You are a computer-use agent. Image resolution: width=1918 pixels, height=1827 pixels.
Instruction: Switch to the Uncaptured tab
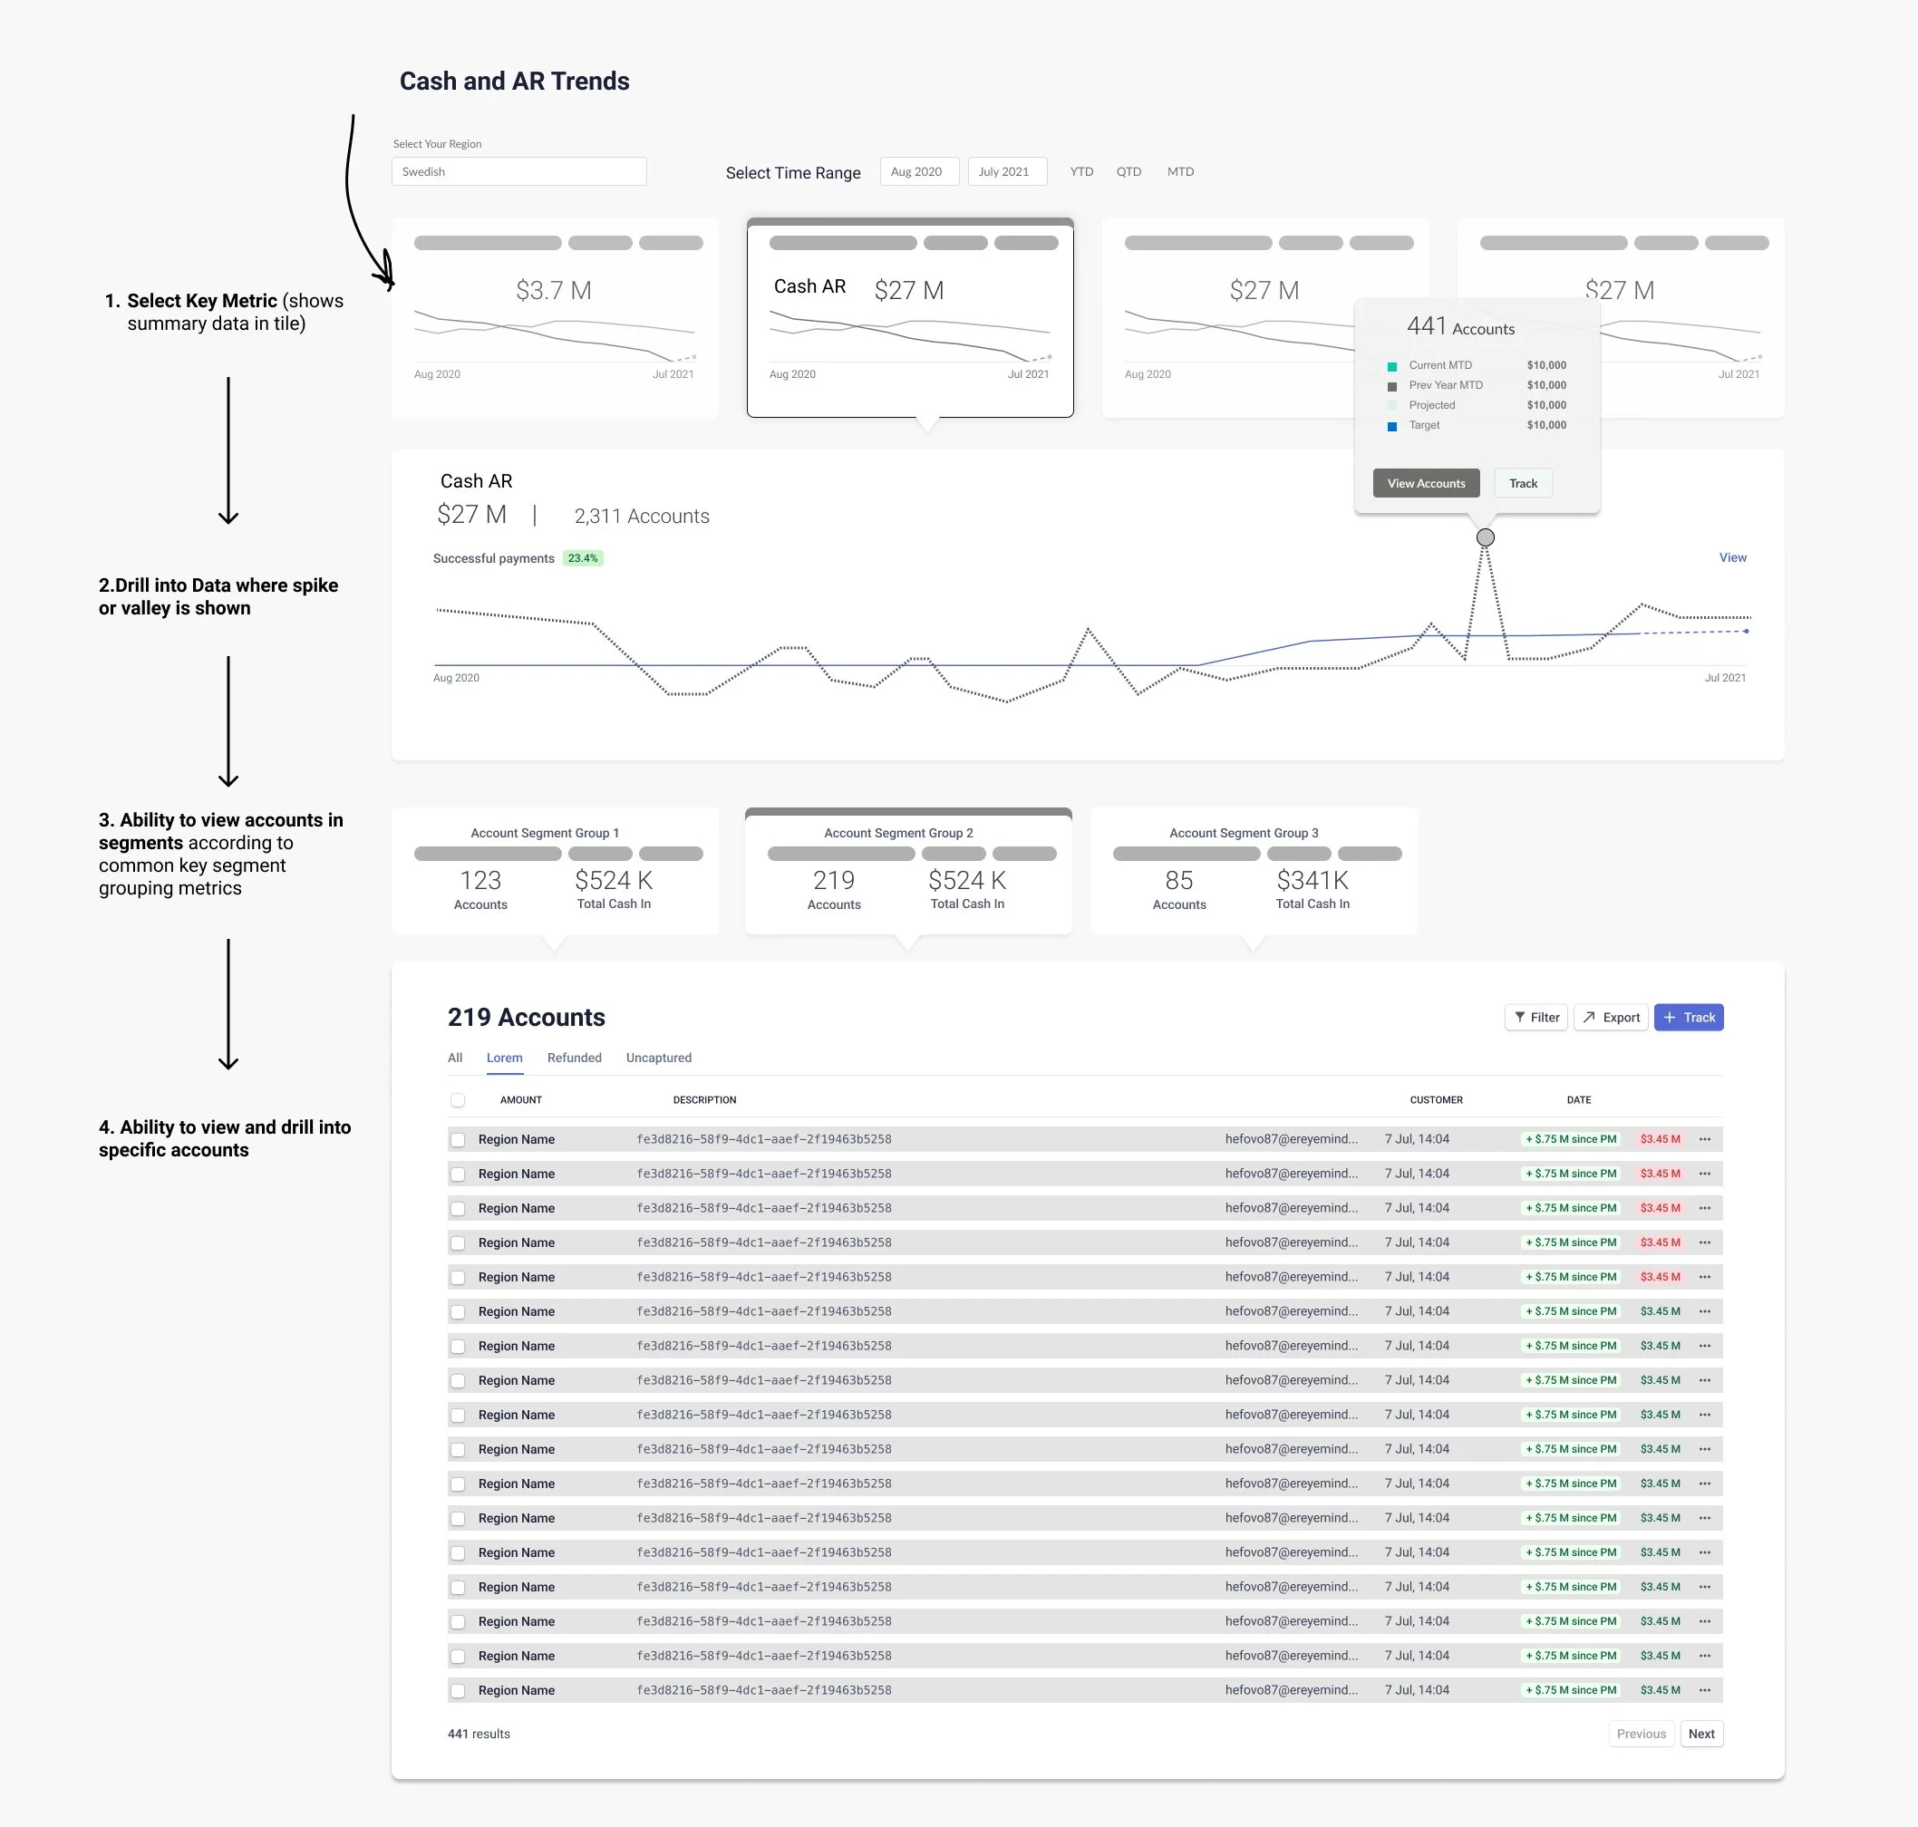point(658,1058)
